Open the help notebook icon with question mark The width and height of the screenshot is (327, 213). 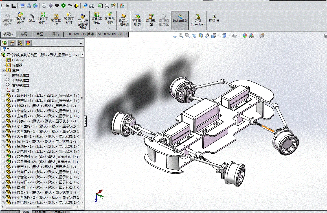tap(122, 6)
